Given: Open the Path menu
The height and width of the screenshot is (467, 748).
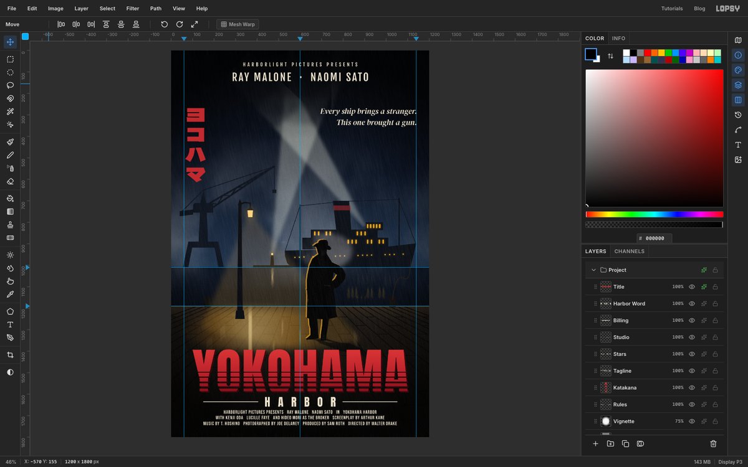Looking at the screenshot, I should (x=156, y=9).
